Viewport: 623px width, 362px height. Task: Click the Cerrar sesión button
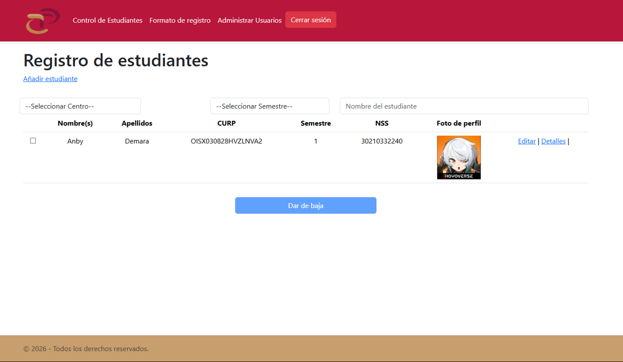(x=311, y=20)
